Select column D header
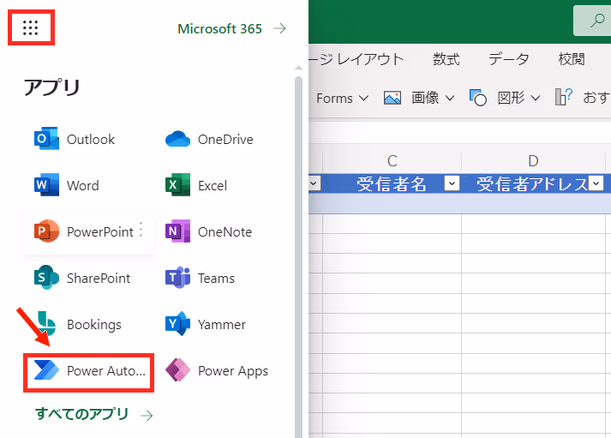 [x=533, y=160]
